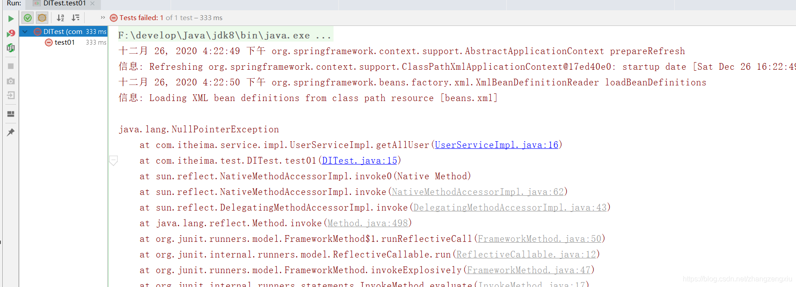Rerun the test with green play icon
Viewport: 796px width, 287px height.
[x=11, y=18]
